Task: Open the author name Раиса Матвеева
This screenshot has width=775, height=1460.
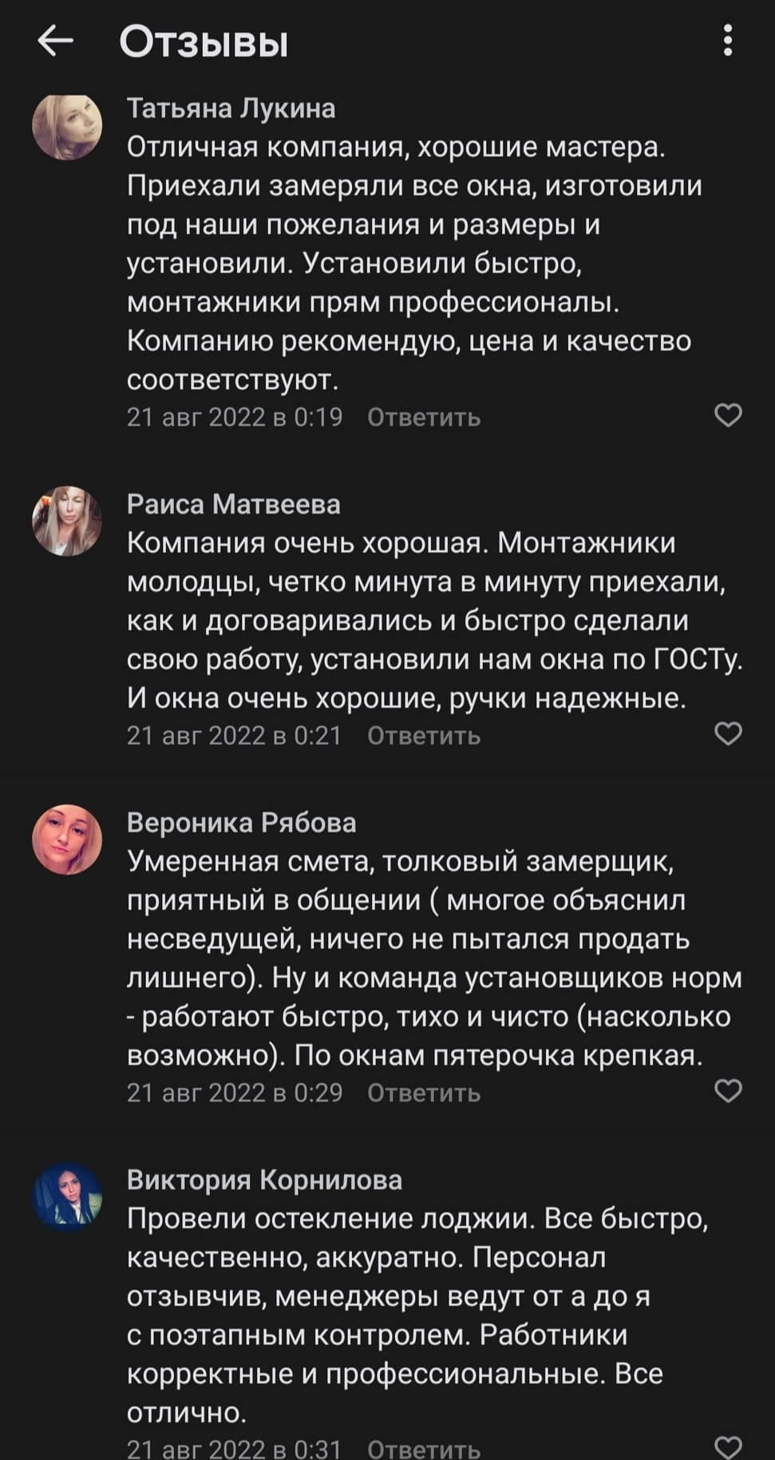Action: point(233,504)
